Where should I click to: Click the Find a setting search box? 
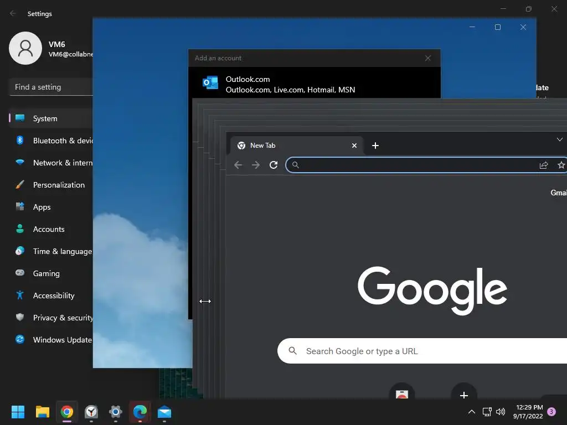[x=51, y=87]
